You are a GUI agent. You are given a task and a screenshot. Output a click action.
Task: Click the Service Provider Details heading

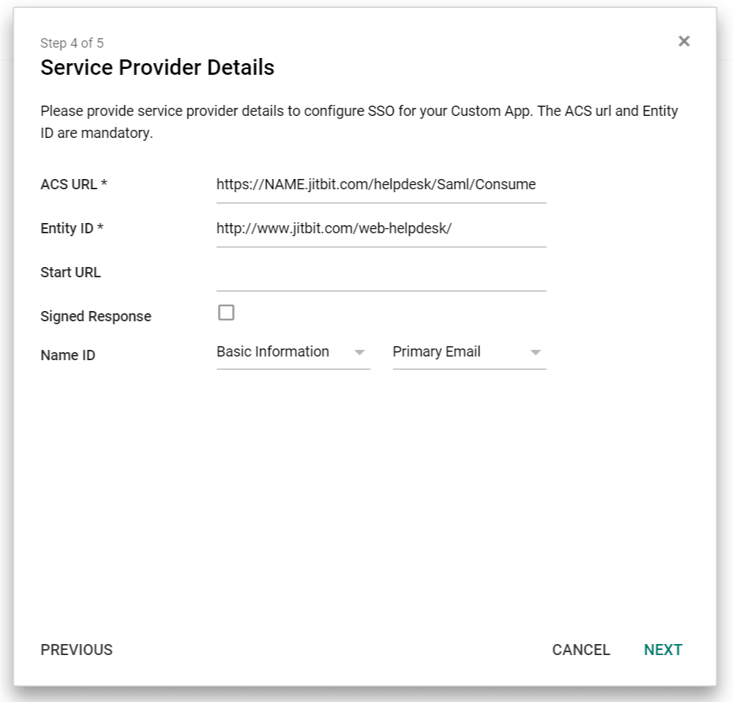(158, 67)
